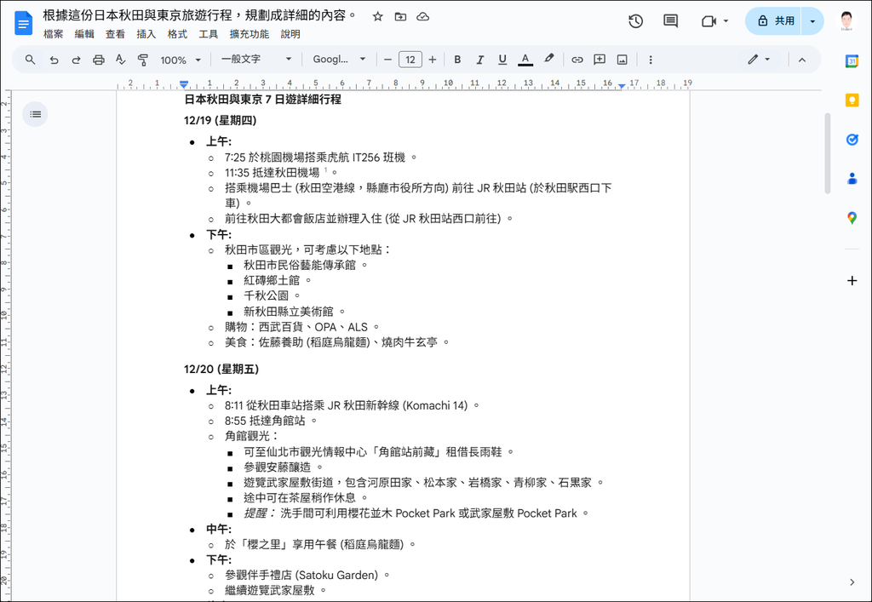This screenshot has width=872, height=602.
Task: Print the document
Action: (x=99, y=60)
